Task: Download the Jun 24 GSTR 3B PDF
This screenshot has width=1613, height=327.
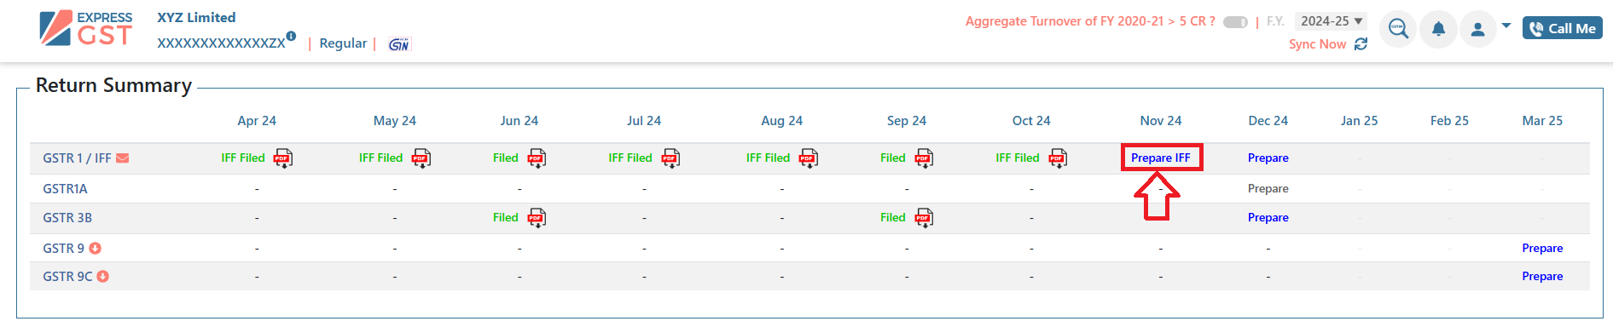Action: click(x=537, y=217)
